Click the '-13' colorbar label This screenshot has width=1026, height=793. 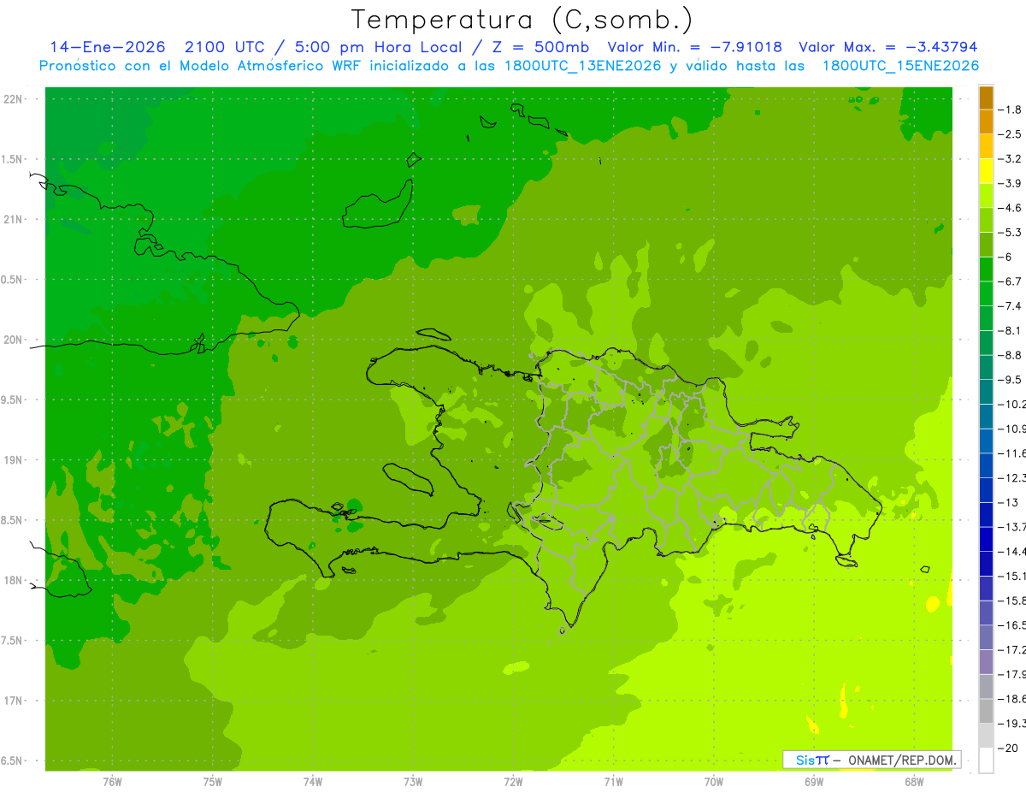[x=1010, y=502]
